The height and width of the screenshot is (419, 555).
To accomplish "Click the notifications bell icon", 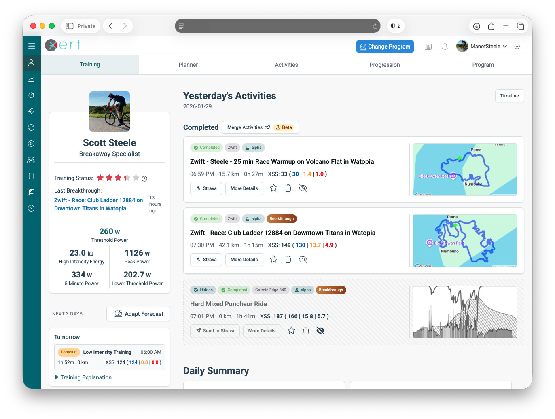I will tap(445, 47).
